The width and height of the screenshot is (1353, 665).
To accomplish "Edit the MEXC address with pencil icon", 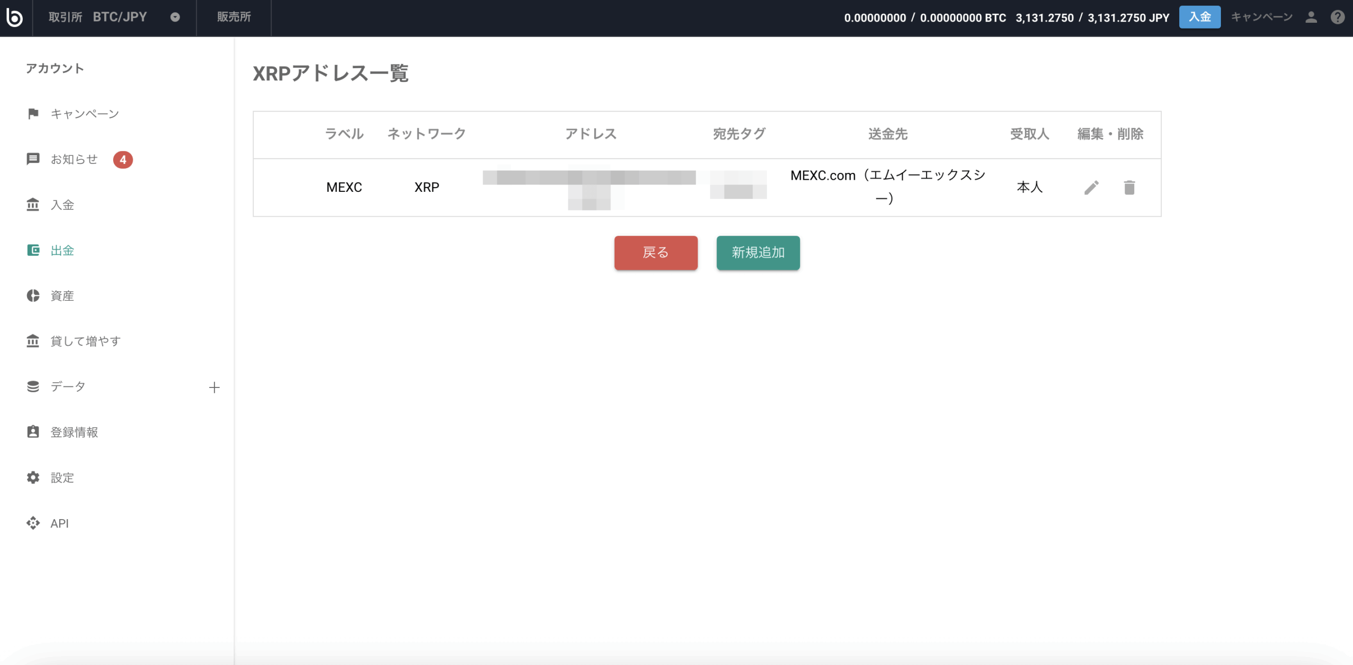I will [1091, 187].
